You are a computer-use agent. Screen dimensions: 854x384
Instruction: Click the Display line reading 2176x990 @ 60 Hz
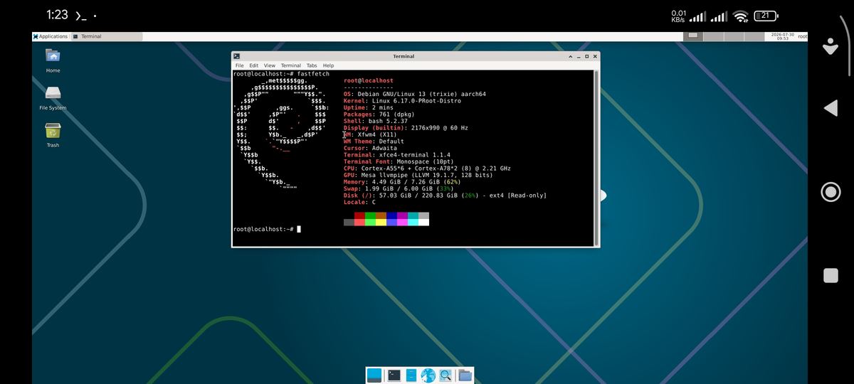[x=406, y=128]
